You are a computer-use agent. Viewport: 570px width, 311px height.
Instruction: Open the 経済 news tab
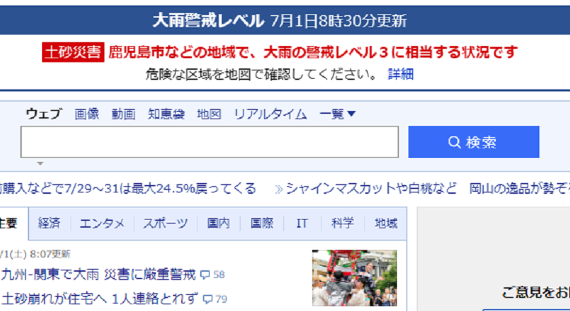[49, 223]
